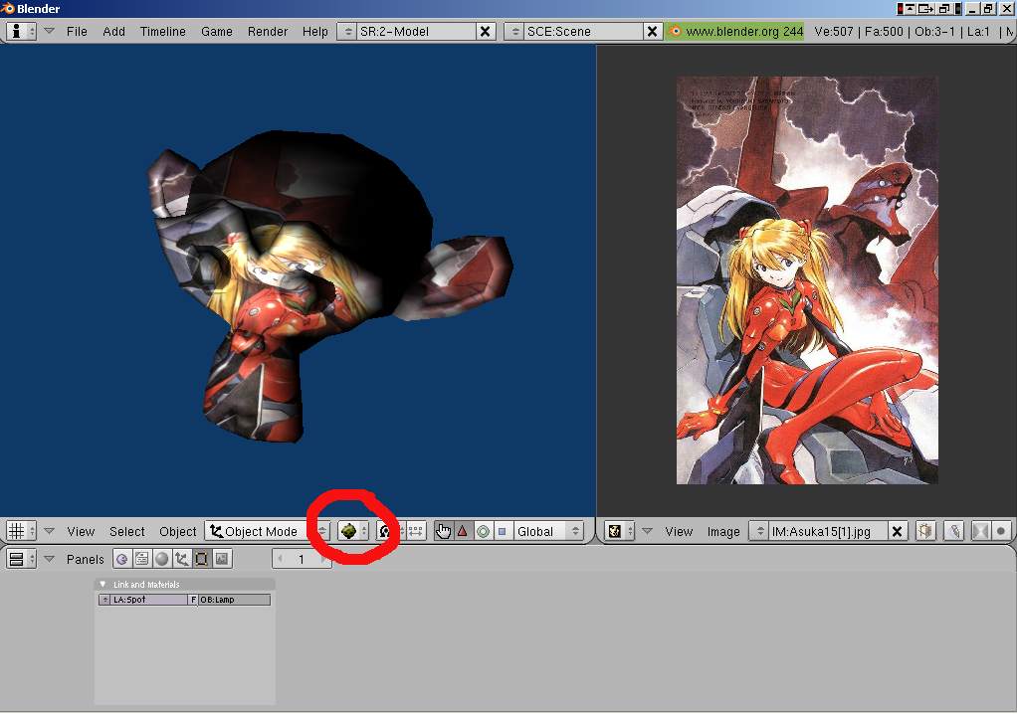Open the 3D View window type selector
This screenshot has width=1017, height=714.
(x=21, y=531)
